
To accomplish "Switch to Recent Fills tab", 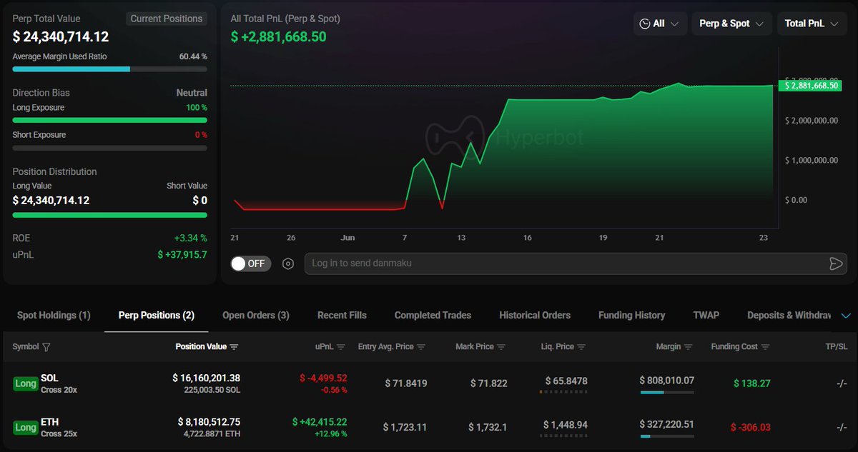I will [x=342, y=315].
